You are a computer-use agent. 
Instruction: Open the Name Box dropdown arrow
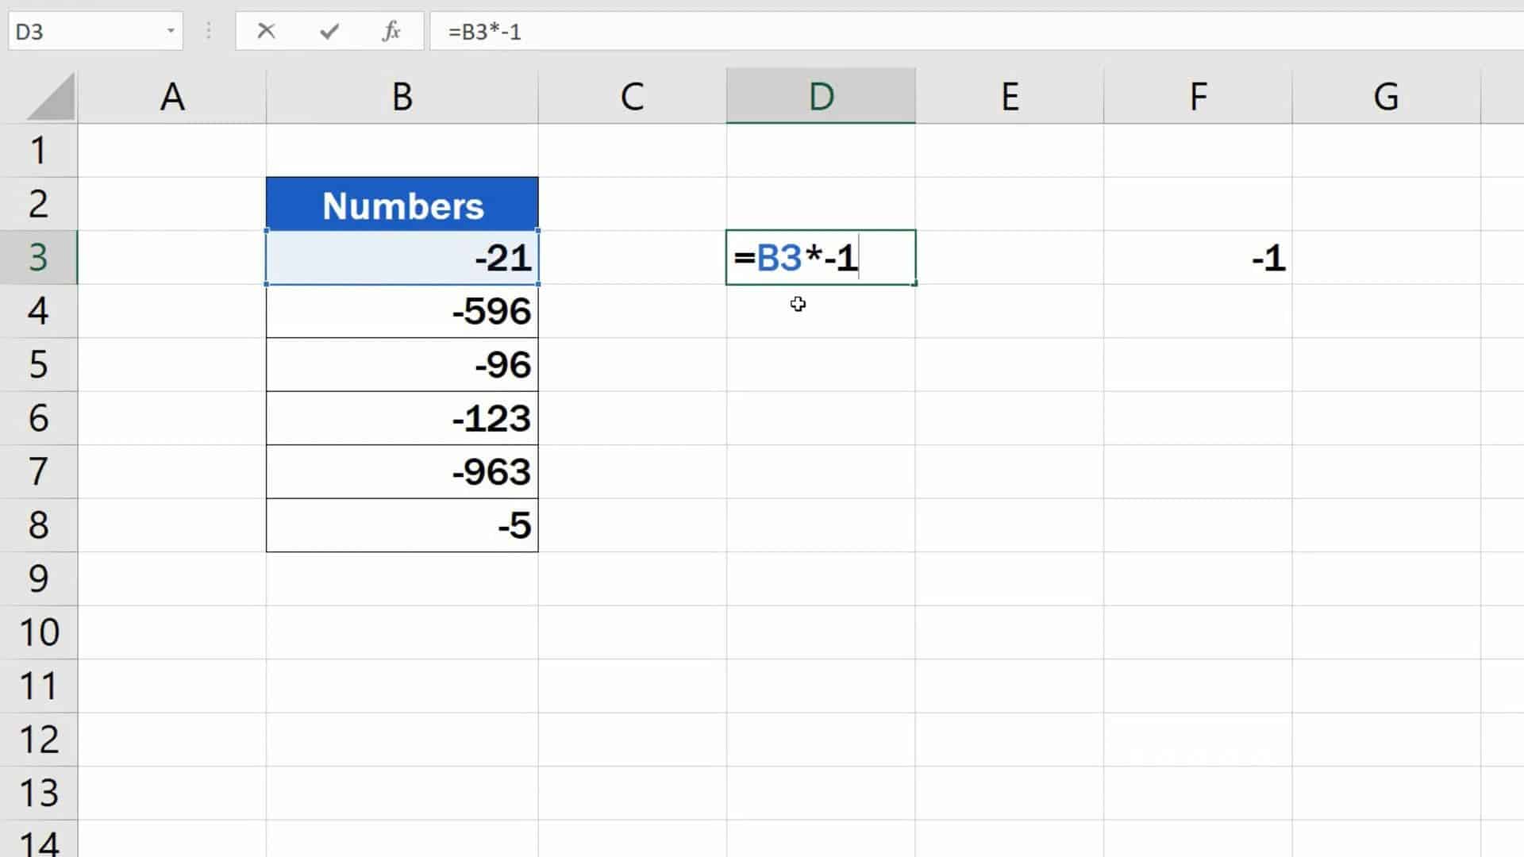[x=170, y=32]
